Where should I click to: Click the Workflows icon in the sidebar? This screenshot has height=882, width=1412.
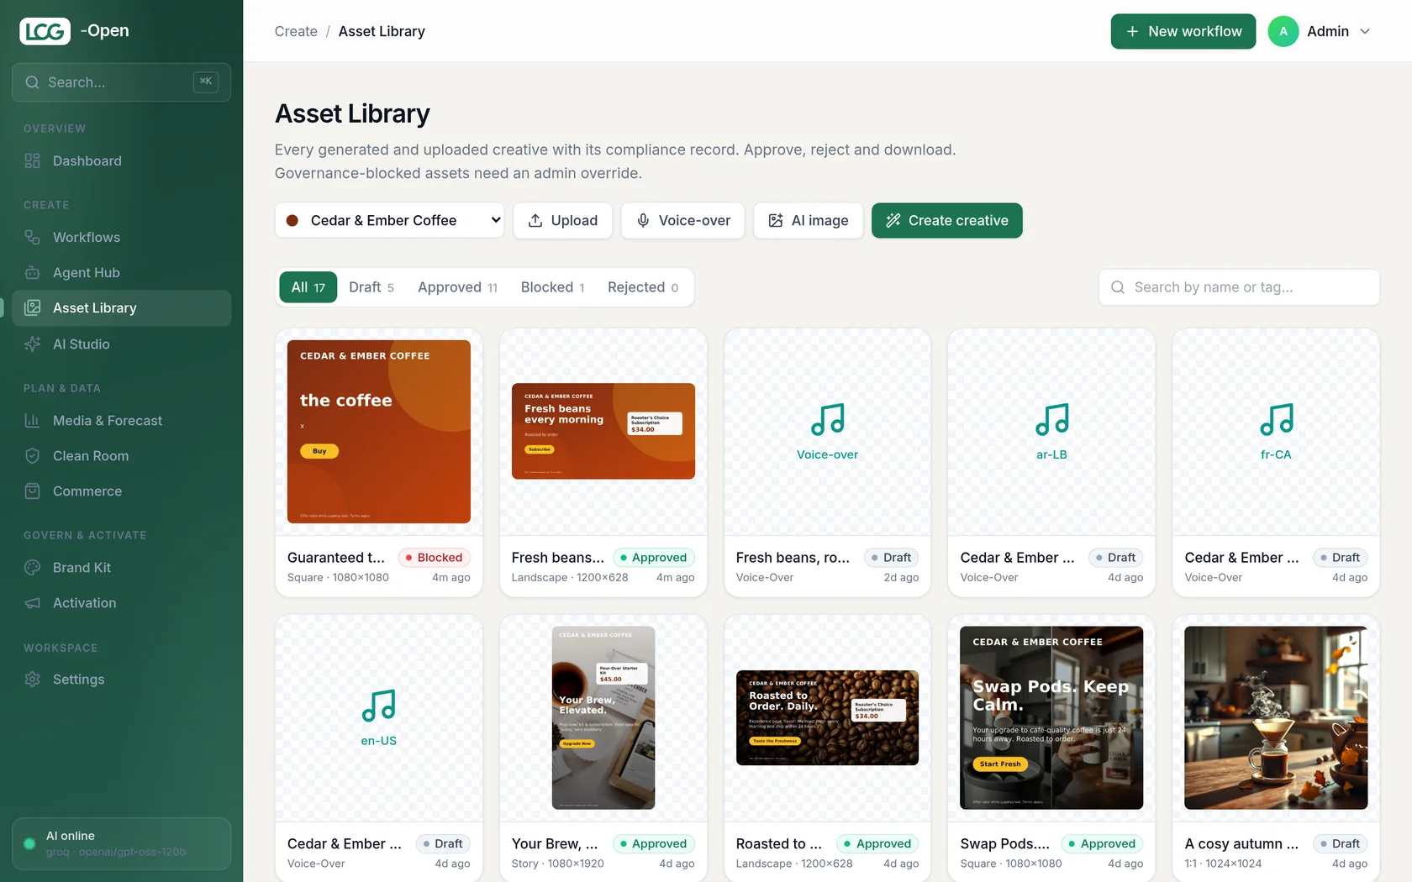tap(33, 237)
